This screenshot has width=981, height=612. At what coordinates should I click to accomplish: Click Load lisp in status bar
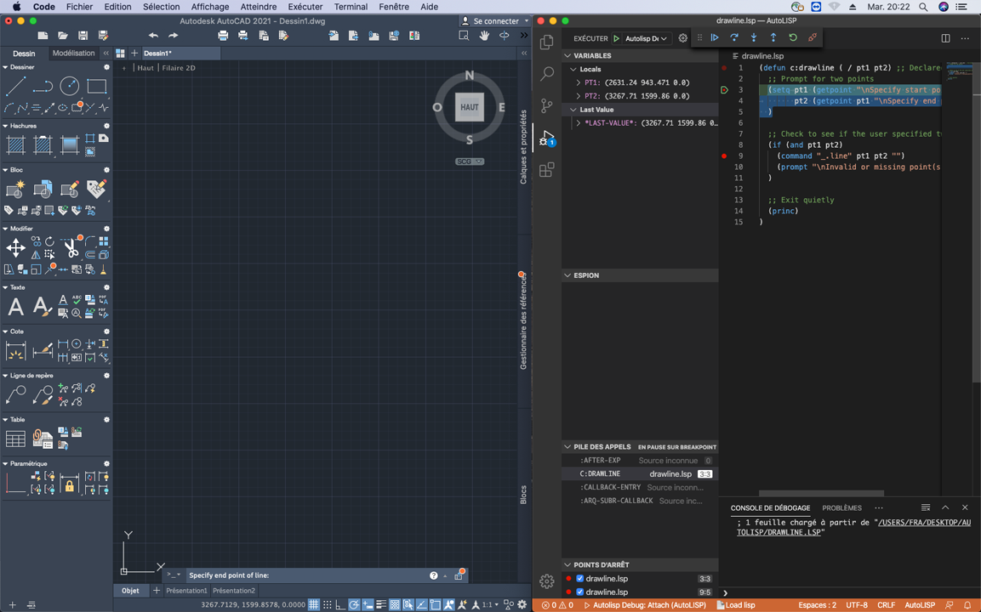point(736,605)
